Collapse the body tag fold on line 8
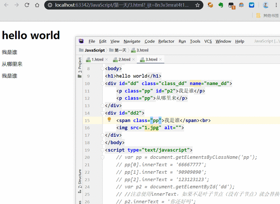The width and height of the screenshot is (280, 204). tap(102, 69)
